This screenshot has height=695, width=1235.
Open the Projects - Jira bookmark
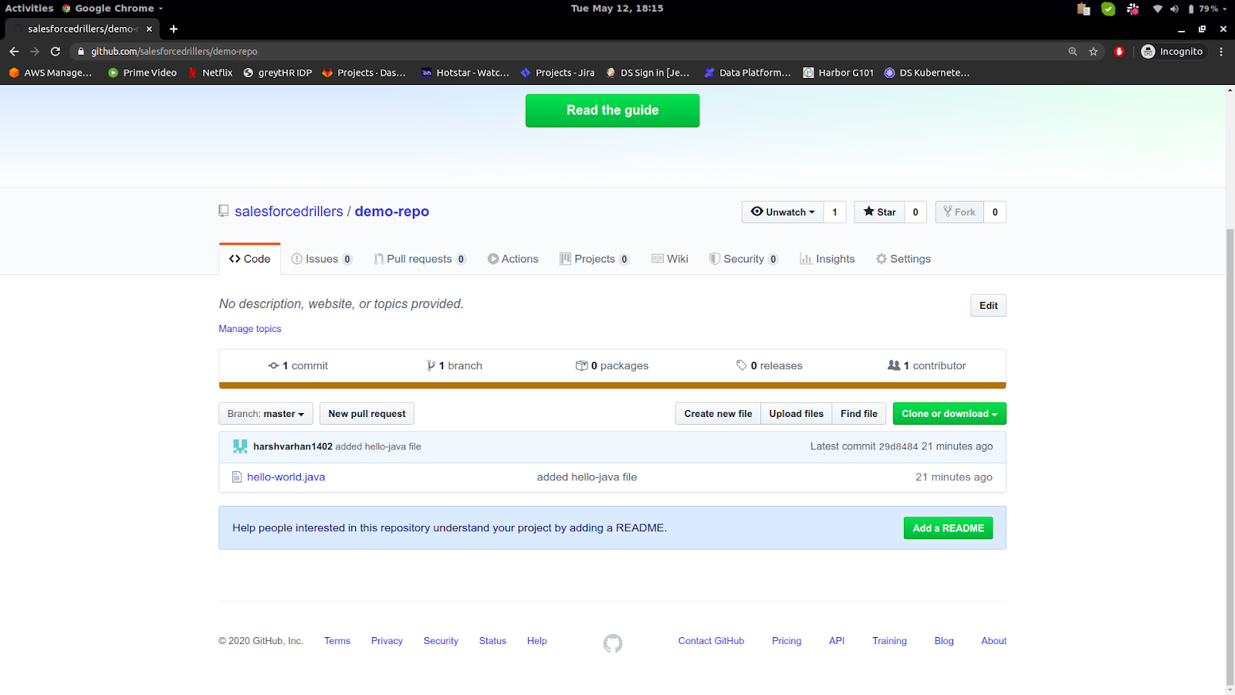click(557, 73)
